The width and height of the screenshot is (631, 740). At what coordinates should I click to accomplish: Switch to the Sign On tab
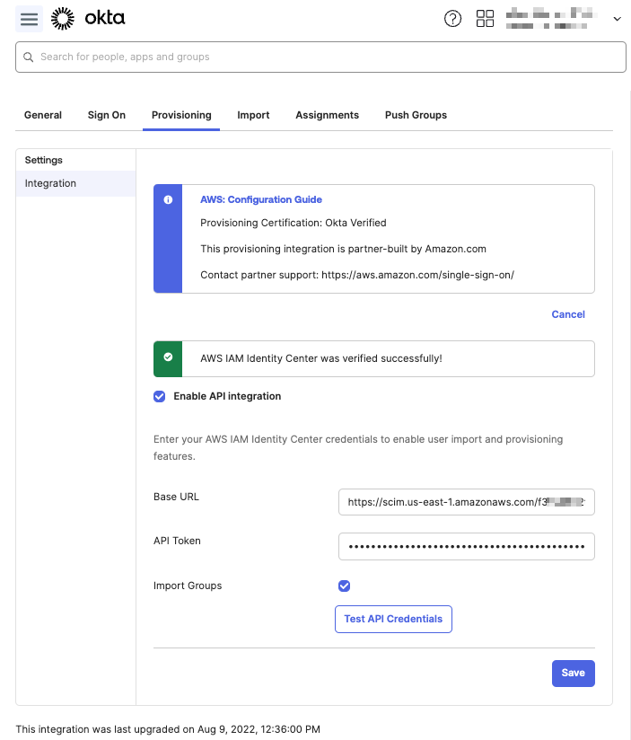pyautogui.click(x=106, y=115)
